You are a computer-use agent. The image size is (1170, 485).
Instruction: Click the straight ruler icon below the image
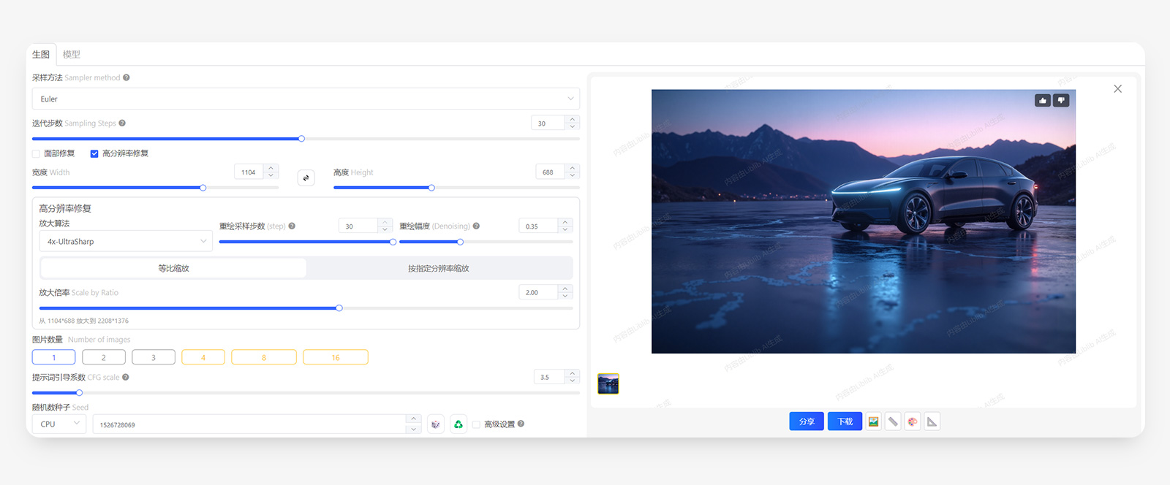coord(893,421)
